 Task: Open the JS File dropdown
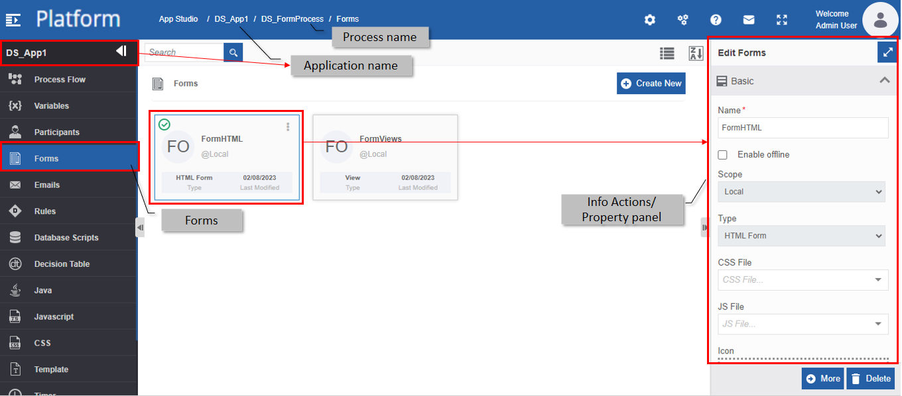tap(803, 324)
